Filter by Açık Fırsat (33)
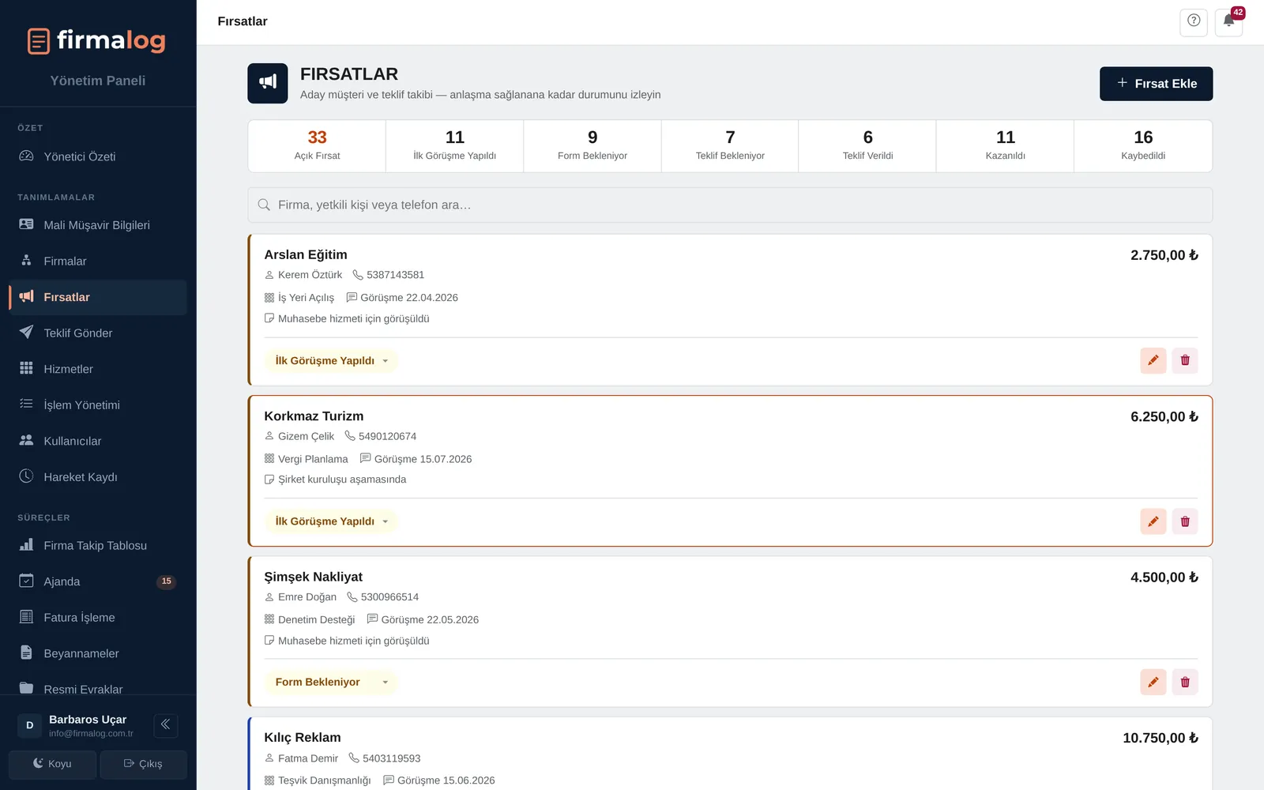Screen dimensions: 1264x790 (317, 146)
